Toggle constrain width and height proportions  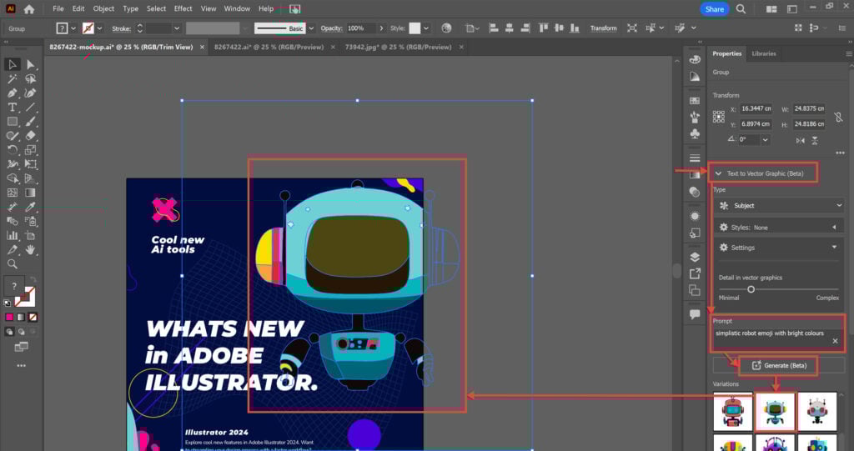coord(838,117)
